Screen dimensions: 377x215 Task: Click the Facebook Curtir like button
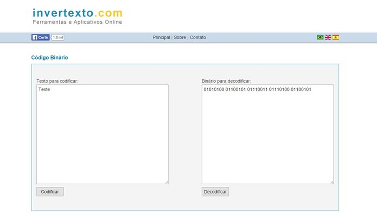click(40, 37)
